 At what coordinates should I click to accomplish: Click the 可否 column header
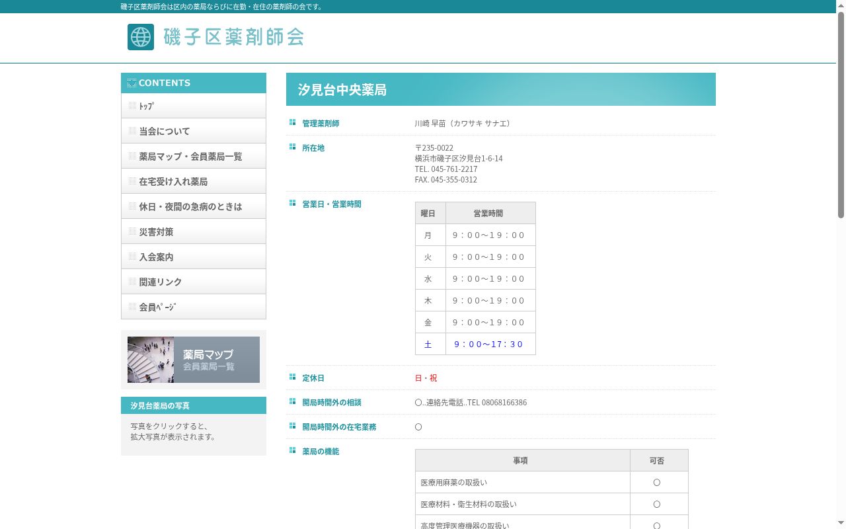(x=659, y=460)
